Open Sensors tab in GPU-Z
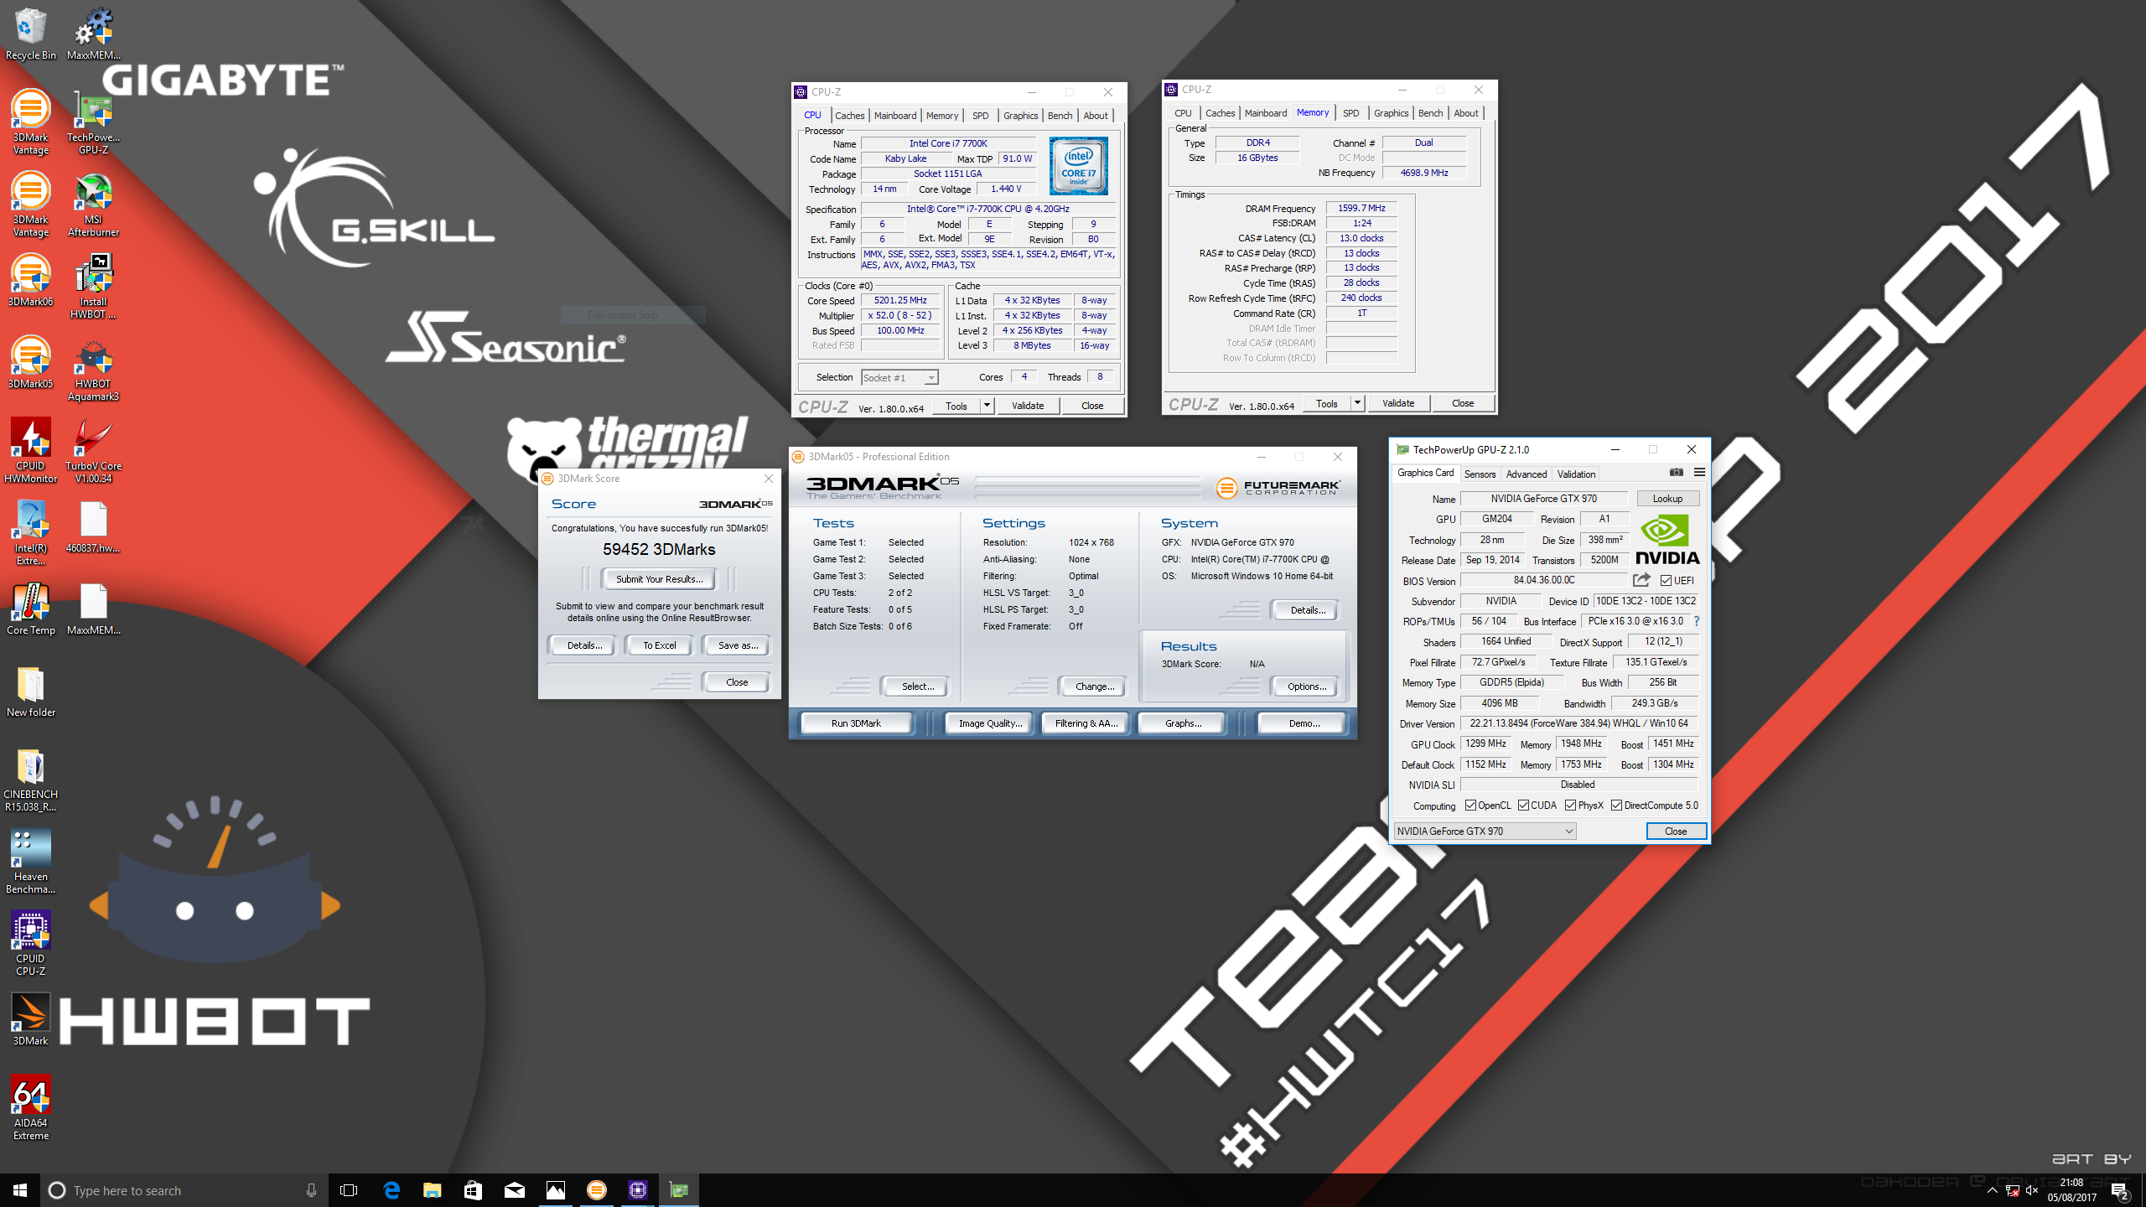The image size is (2146, 1207). pyautogui.click(x=1480, y=474)
